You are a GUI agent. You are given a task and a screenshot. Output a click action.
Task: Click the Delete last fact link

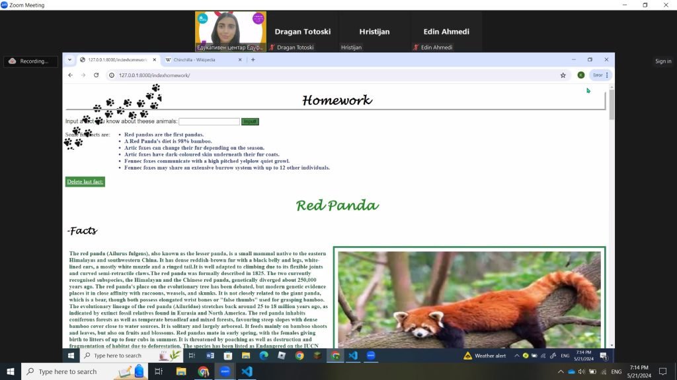click(85, 182)
